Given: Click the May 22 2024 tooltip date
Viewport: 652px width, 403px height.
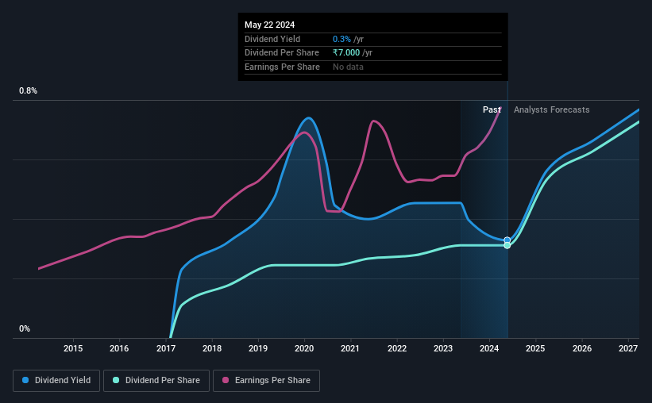Looking at the screenshot, I should point(270,25).
